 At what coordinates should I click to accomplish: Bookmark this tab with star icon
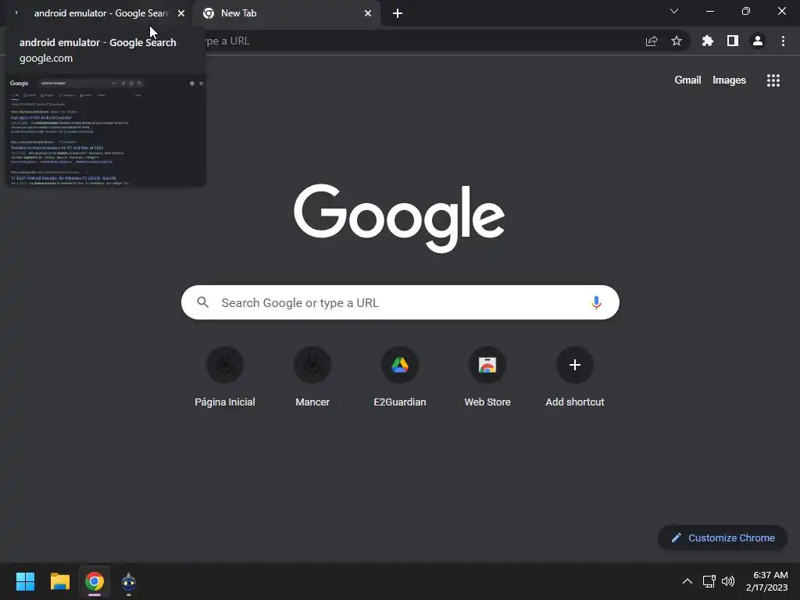pyautogui.click(x=677, y=41)
